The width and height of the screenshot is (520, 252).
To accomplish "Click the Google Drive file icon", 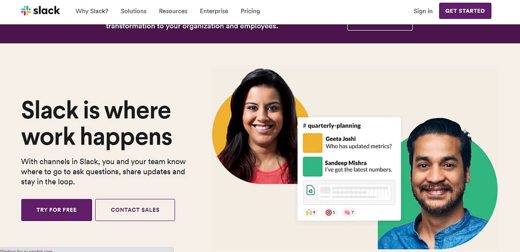I will coord(311,191).
